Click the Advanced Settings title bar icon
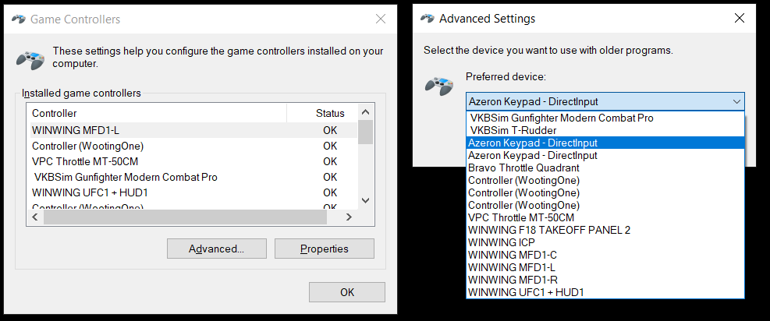The height and width of the screenshot is (321, 770). click(x=427, y=18)
